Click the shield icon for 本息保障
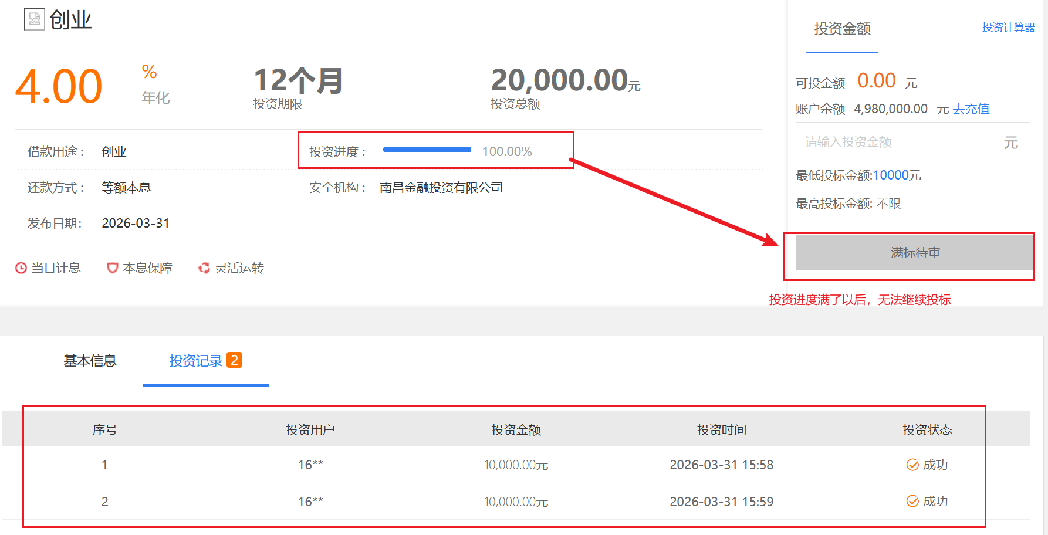 pos(112,268)
